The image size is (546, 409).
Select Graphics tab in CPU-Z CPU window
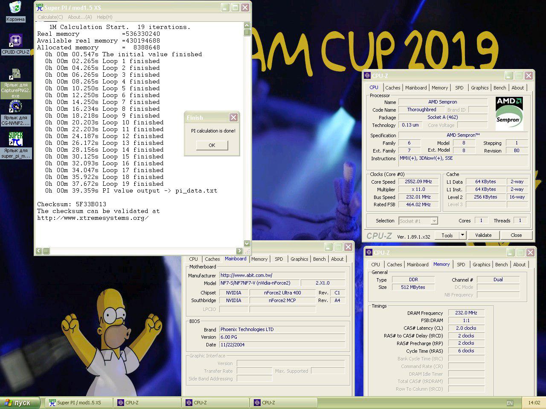480,88
